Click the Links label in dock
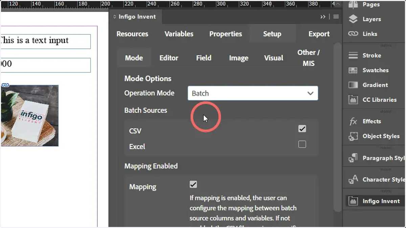Image resolution: width=406 pixels, height=228 pixels. pyautogui.click(x=370, y=34)
